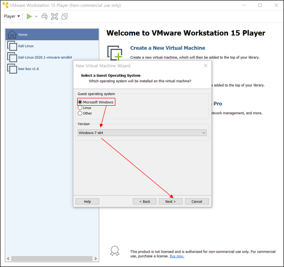
Task: Open the Player menu
Action: tap(12, 16)
